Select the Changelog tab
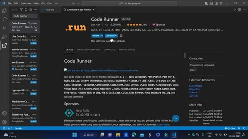The width and height of the screenshot is (248, 139). 110,50
